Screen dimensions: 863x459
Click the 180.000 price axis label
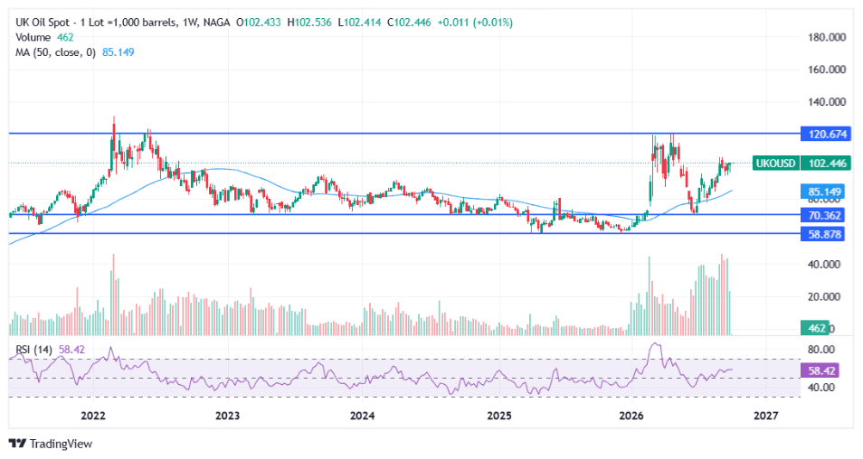pyautogui.click(x=827, y=37)
